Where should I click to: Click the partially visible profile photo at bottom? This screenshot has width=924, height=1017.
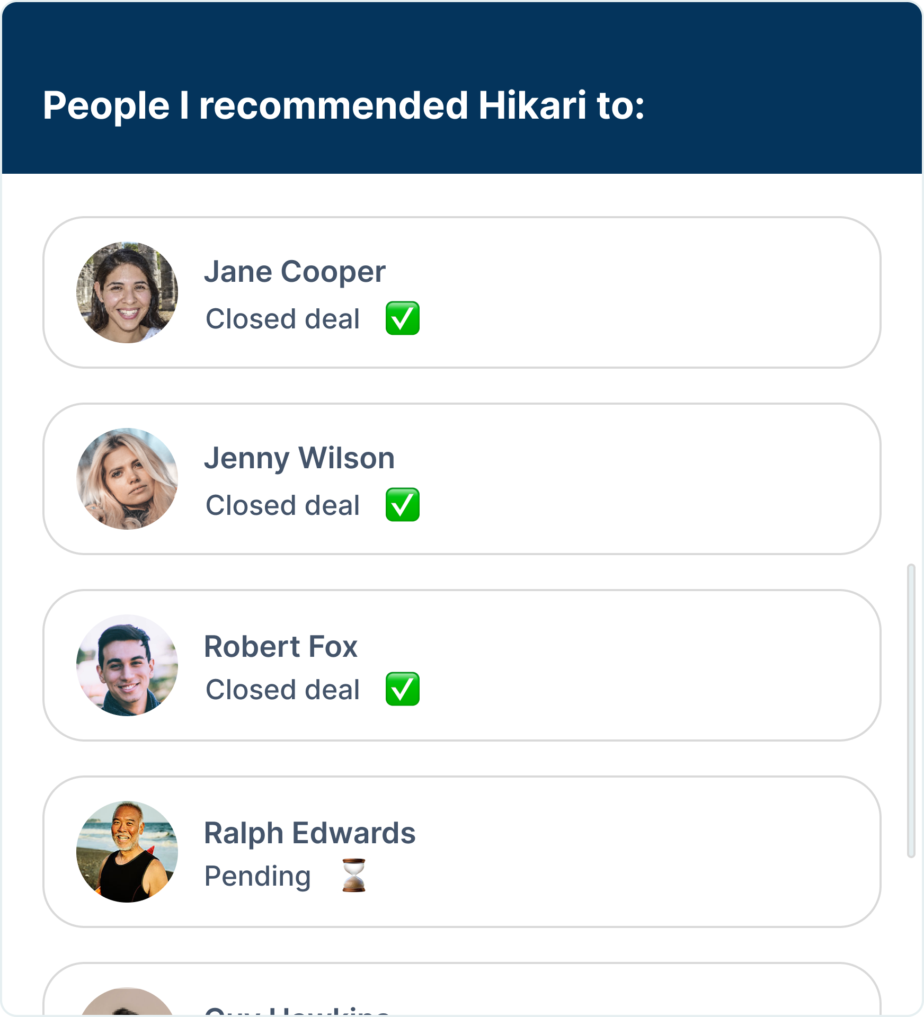pos(127,1004)
